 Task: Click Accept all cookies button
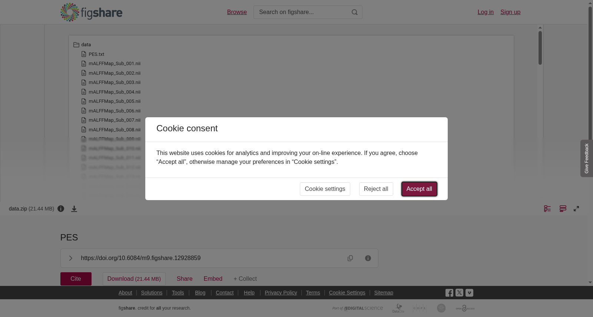[419, 189]
